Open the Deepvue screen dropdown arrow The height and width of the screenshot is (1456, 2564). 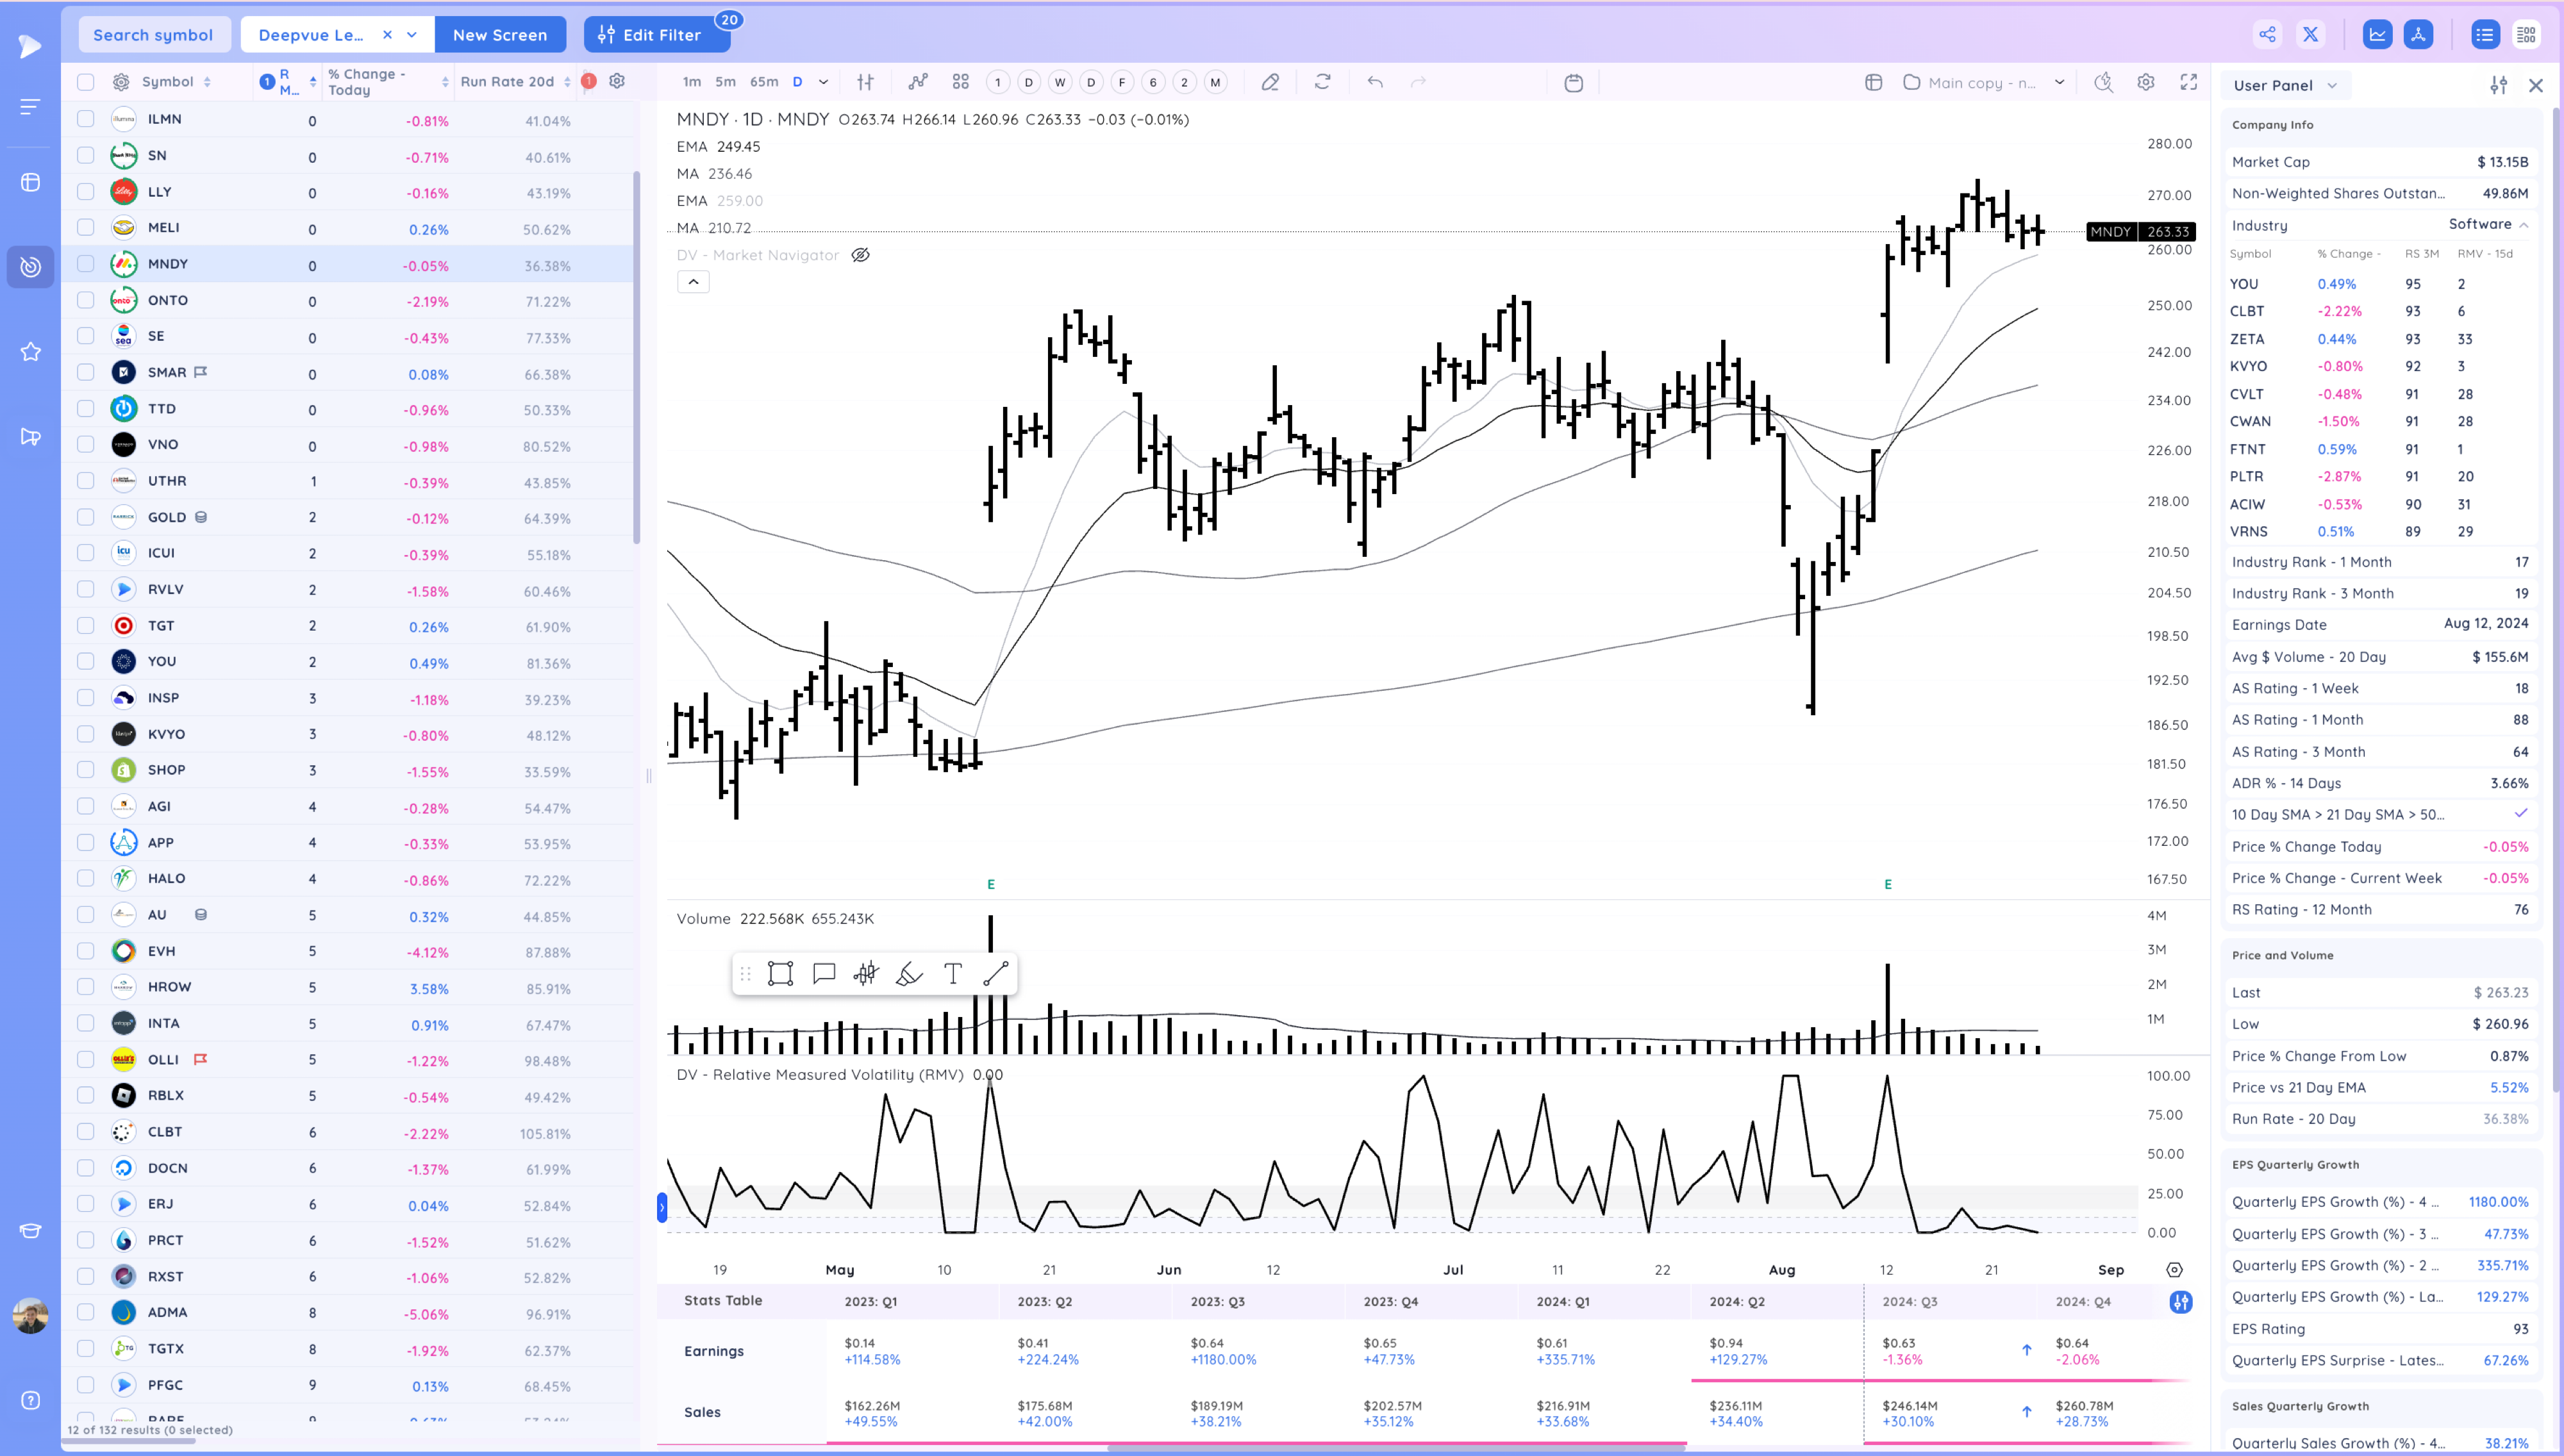tap(412, 35)
